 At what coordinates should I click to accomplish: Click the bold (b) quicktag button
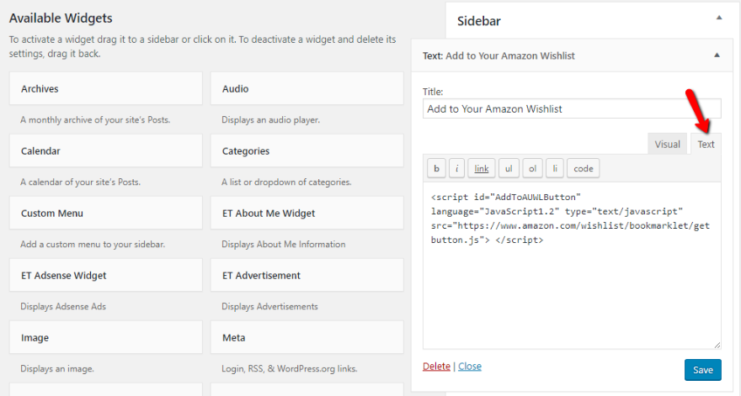point(437,169)
